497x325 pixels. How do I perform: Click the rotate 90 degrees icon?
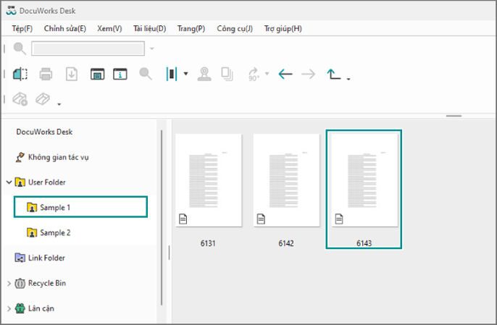click(254, 74)
